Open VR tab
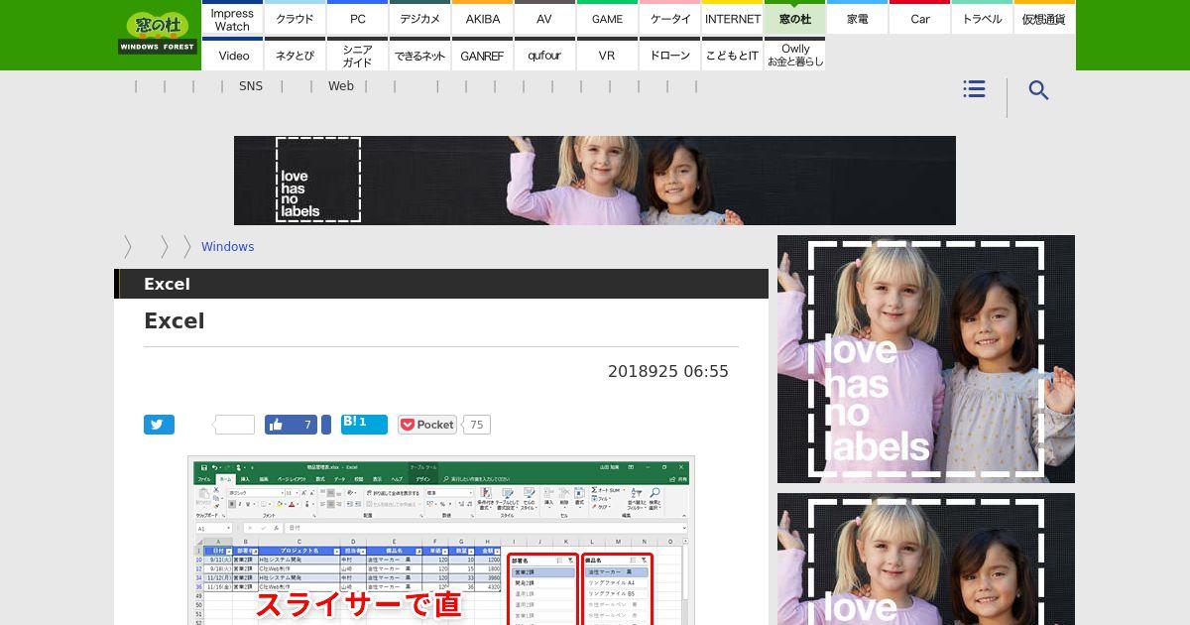This screenshot has width=1190, height=625. point(607,56)
